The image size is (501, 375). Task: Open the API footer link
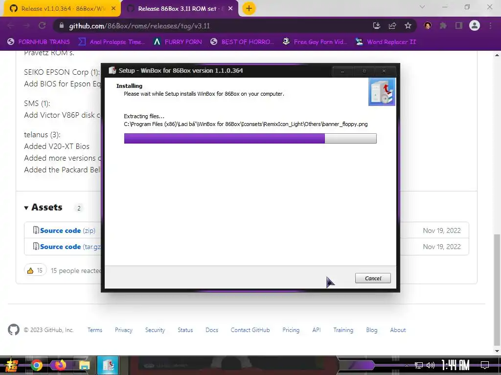pyautogui.click(x=317, y=330)
